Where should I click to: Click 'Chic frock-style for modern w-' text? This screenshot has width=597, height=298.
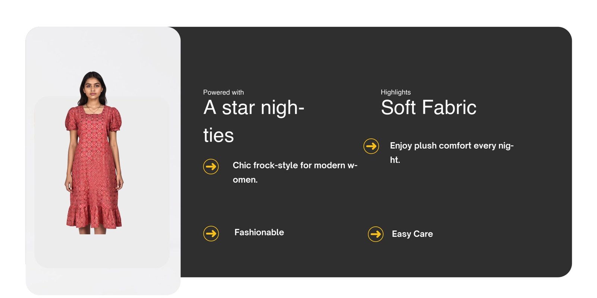[x=295, y=165]
